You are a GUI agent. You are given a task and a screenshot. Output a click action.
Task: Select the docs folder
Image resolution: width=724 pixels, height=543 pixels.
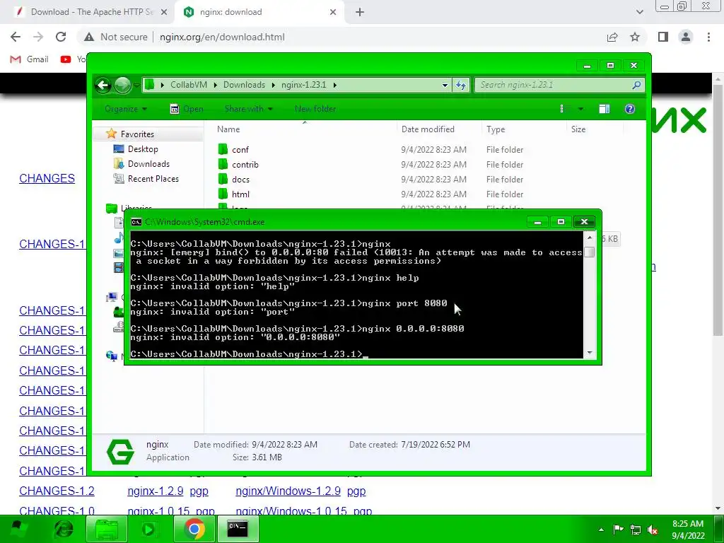click(x=240, y=179)
